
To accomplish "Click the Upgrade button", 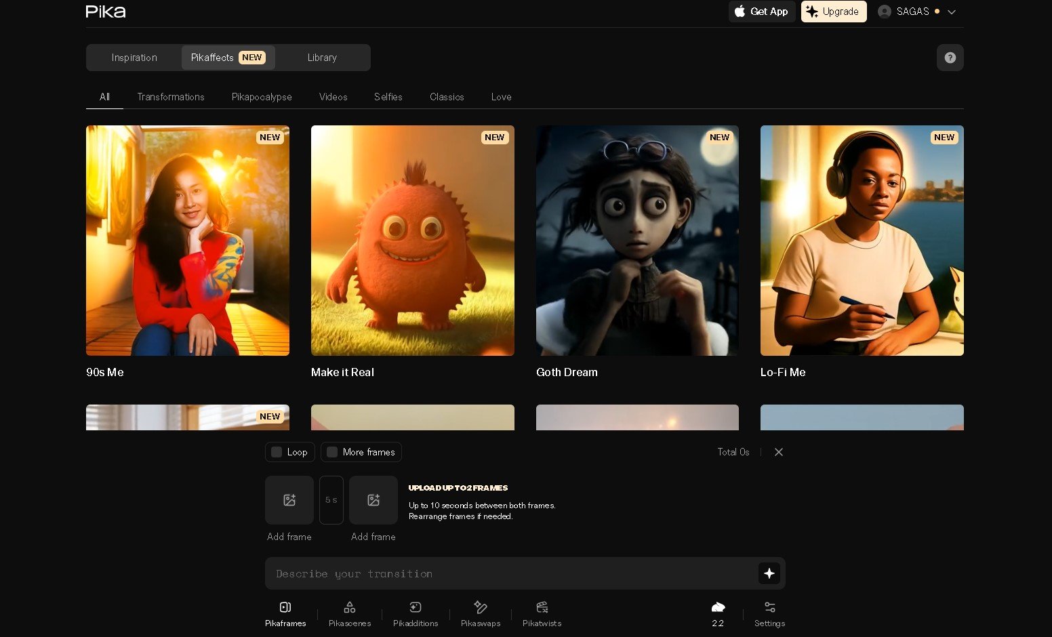I will [x=834, y=12].
